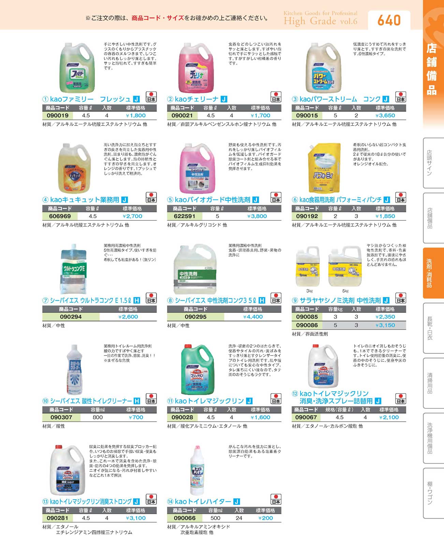Switch to the 清掃用品 side tab

pos(433,383)
